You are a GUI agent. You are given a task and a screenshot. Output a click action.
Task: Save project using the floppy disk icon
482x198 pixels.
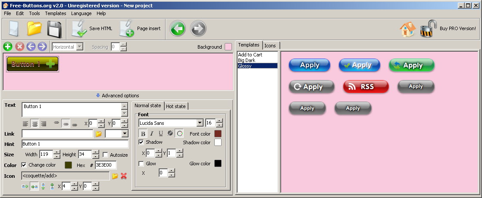coord(54,29)
